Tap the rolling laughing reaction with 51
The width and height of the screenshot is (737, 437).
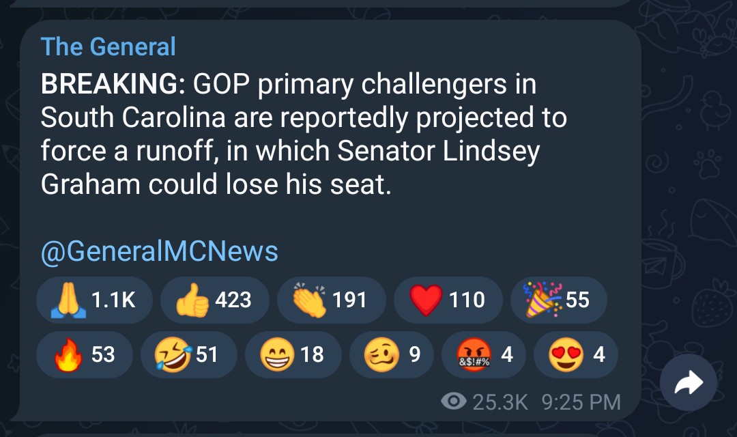(188, 355)
